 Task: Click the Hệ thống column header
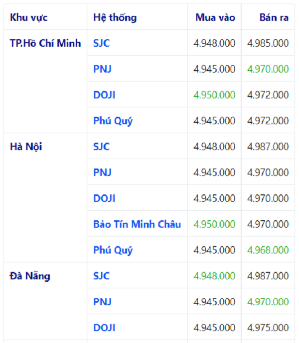click(115, 18)
